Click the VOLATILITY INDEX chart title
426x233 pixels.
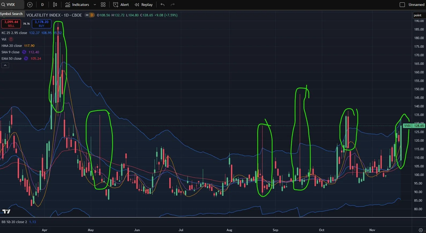(54, 15)
